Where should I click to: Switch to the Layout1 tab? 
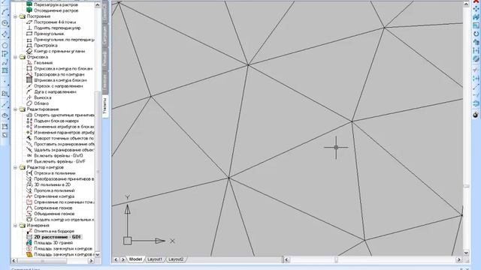pos(155,259)
